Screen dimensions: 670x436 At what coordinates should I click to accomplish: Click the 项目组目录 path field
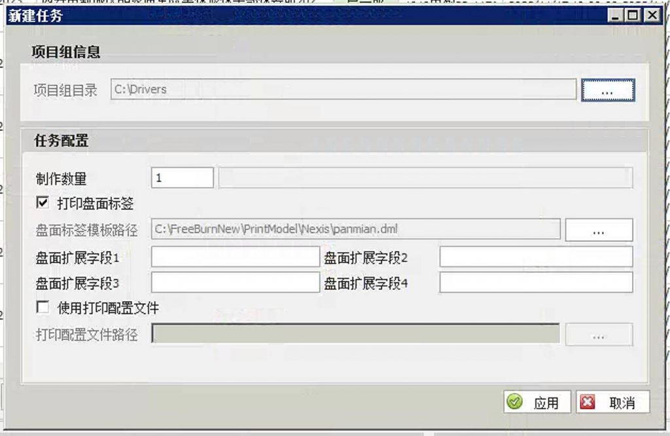point(344,89)
